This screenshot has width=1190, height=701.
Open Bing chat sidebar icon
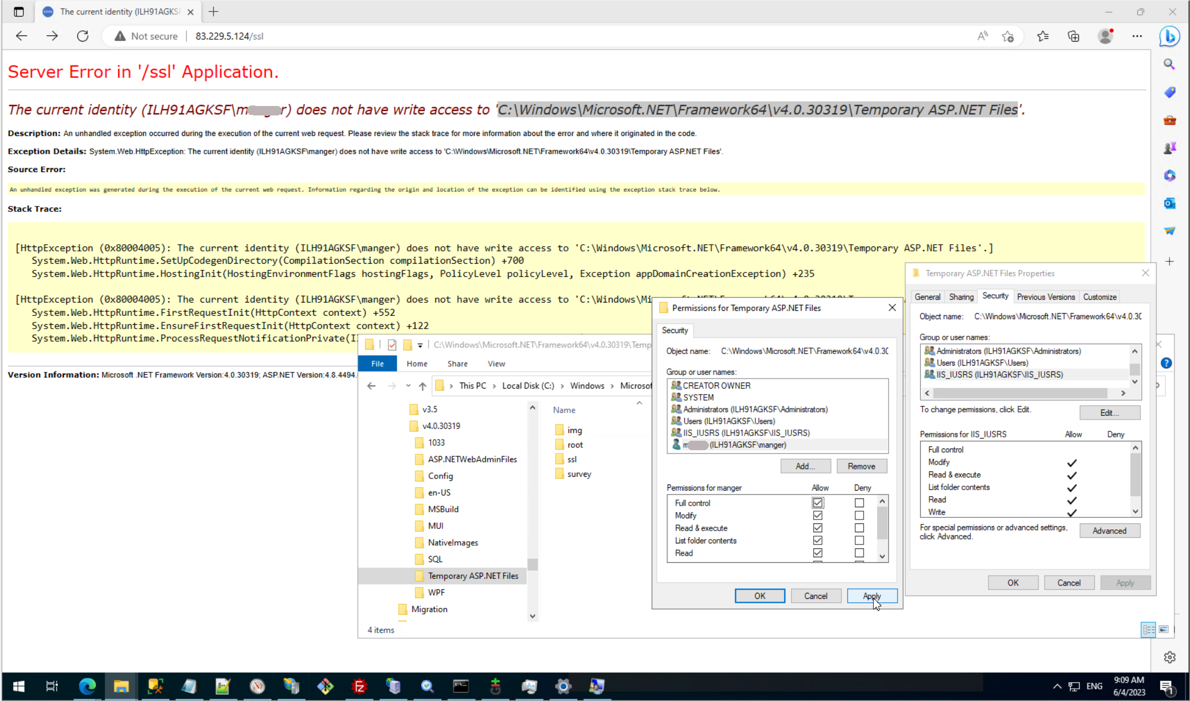pos(1169,37)
